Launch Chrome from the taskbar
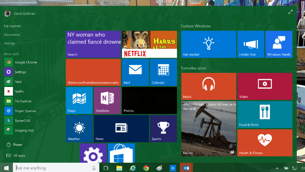The image size is (305, 172). [x=146, y=168]
